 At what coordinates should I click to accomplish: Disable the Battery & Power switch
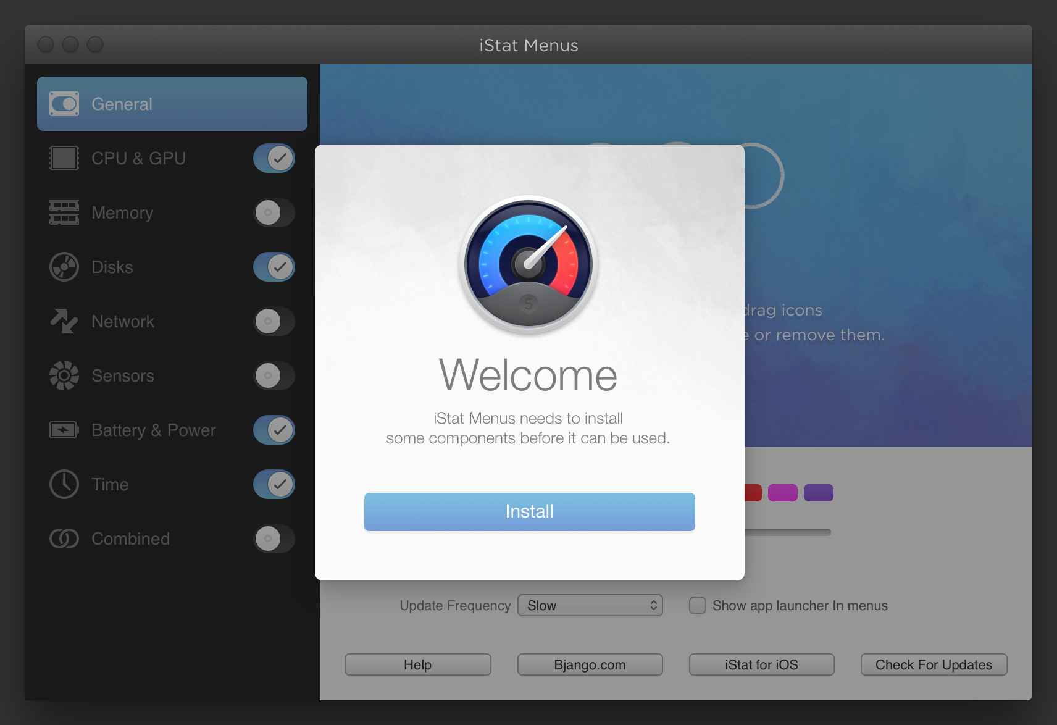tap(274, 430)
